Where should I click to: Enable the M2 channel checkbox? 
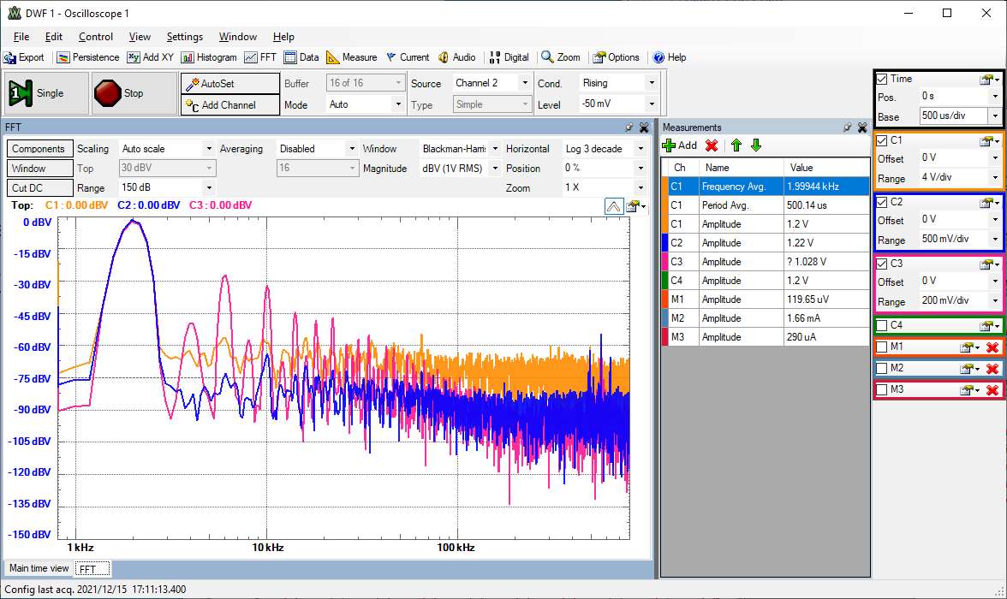[882, 368]
